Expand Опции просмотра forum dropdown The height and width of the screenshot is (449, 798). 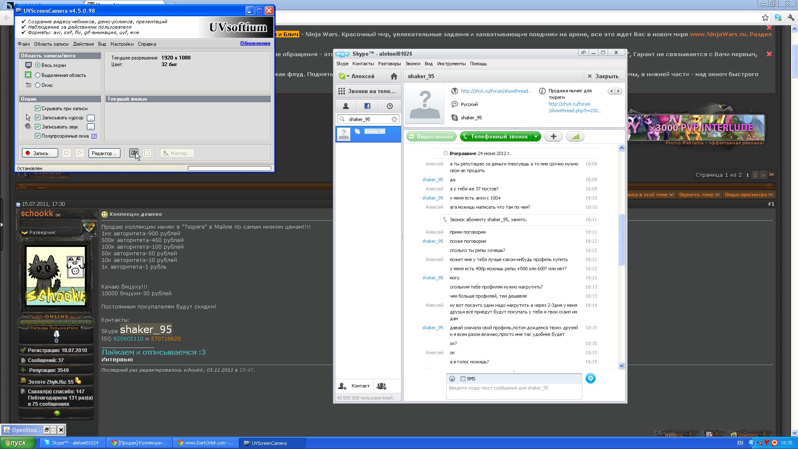(749, 195)
